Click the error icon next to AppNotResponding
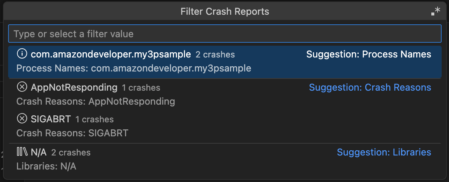449x182 pixels. (22, 87)
